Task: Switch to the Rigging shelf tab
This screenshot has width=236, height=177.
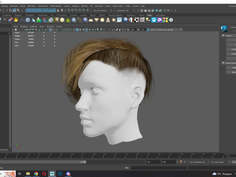Action: coord(18,15)
